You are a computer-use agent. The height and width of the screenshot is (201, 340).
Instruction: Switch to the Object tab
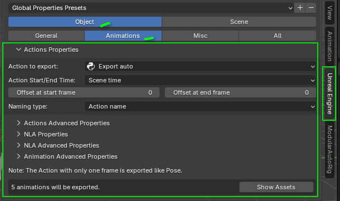click(x=85, y=22)
